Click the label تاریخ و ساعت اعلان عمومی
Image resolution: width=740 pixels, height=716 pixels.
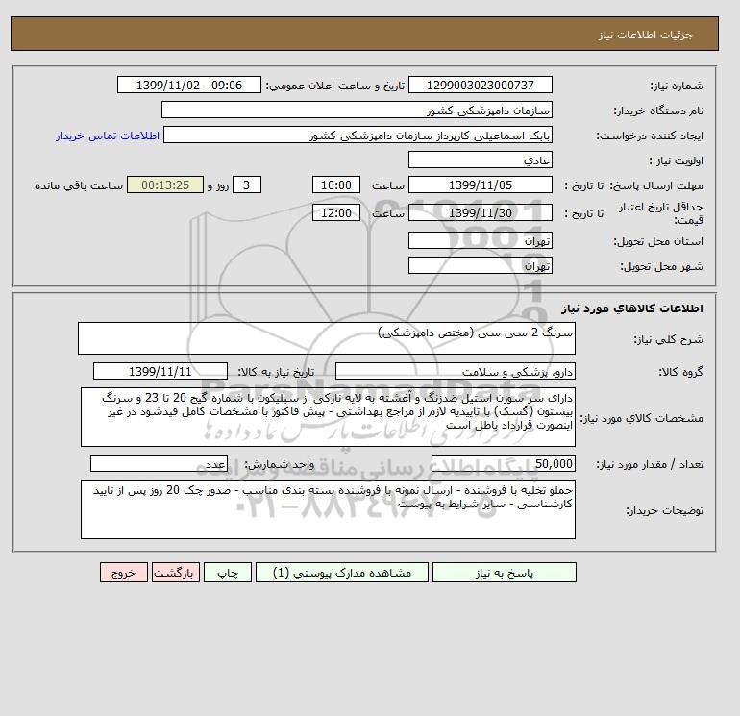point(335,86)
